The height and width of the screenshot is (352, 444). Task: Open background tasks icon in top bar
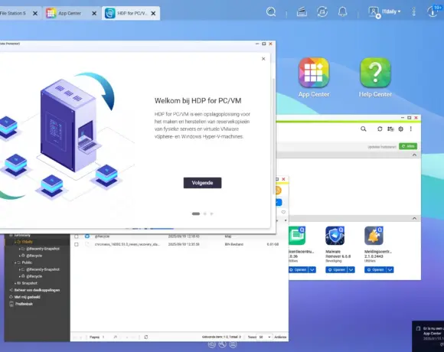[x=302, y=12]
